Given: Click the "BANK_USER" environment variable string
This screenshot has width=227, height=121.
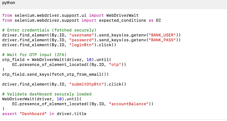Looking at the screenshot, I should [162, 35].
